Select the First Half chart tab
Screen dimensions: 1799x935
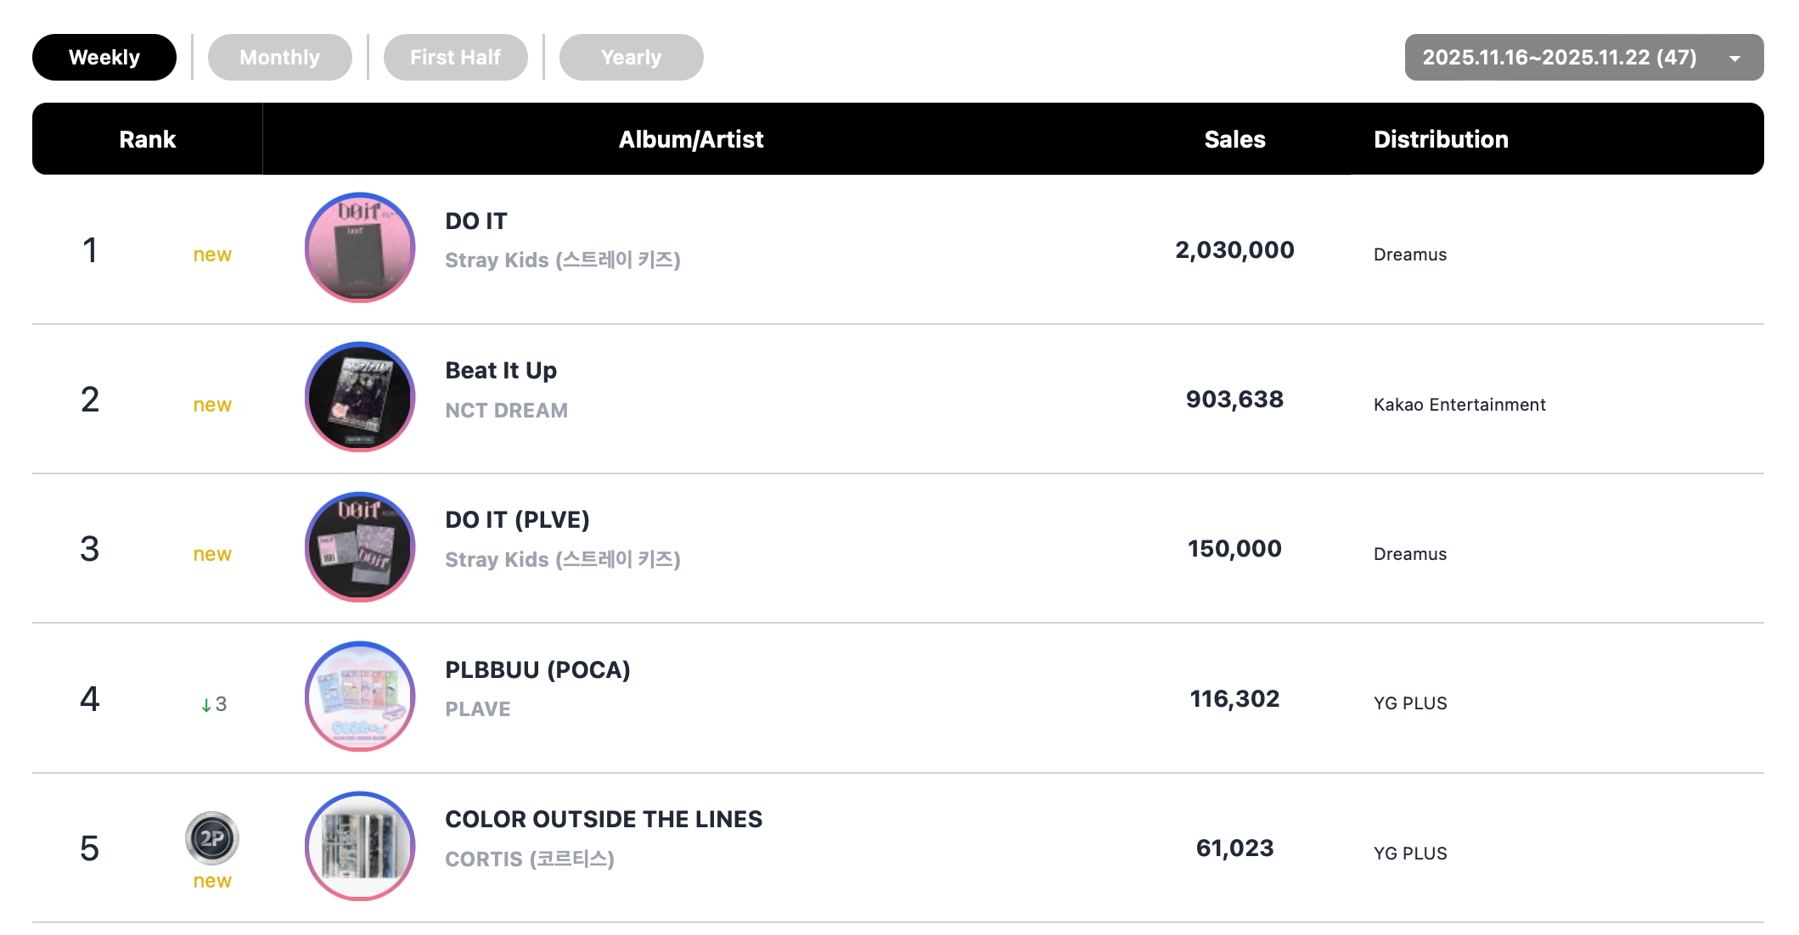455,58
